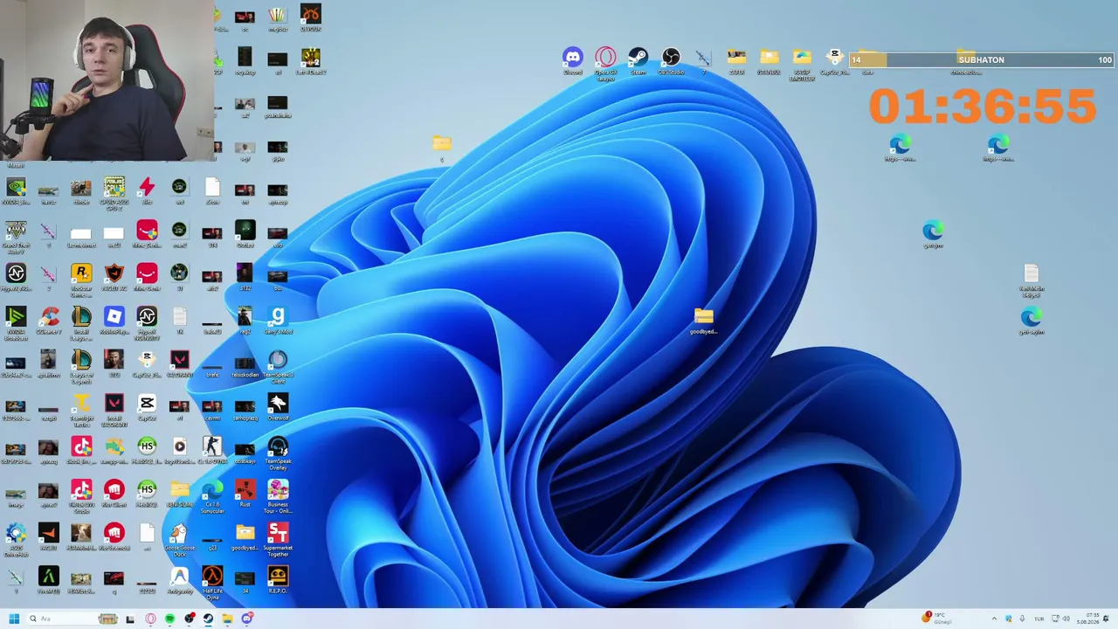Select the Cs 1.6 Sunucular Edge shortcut
The width and height of the screenshot is (1118, 629).
(x=212, y=496)
